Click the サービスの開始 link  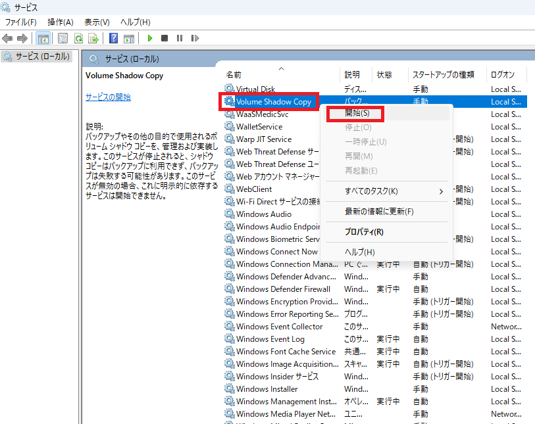[x=108, y=97]
